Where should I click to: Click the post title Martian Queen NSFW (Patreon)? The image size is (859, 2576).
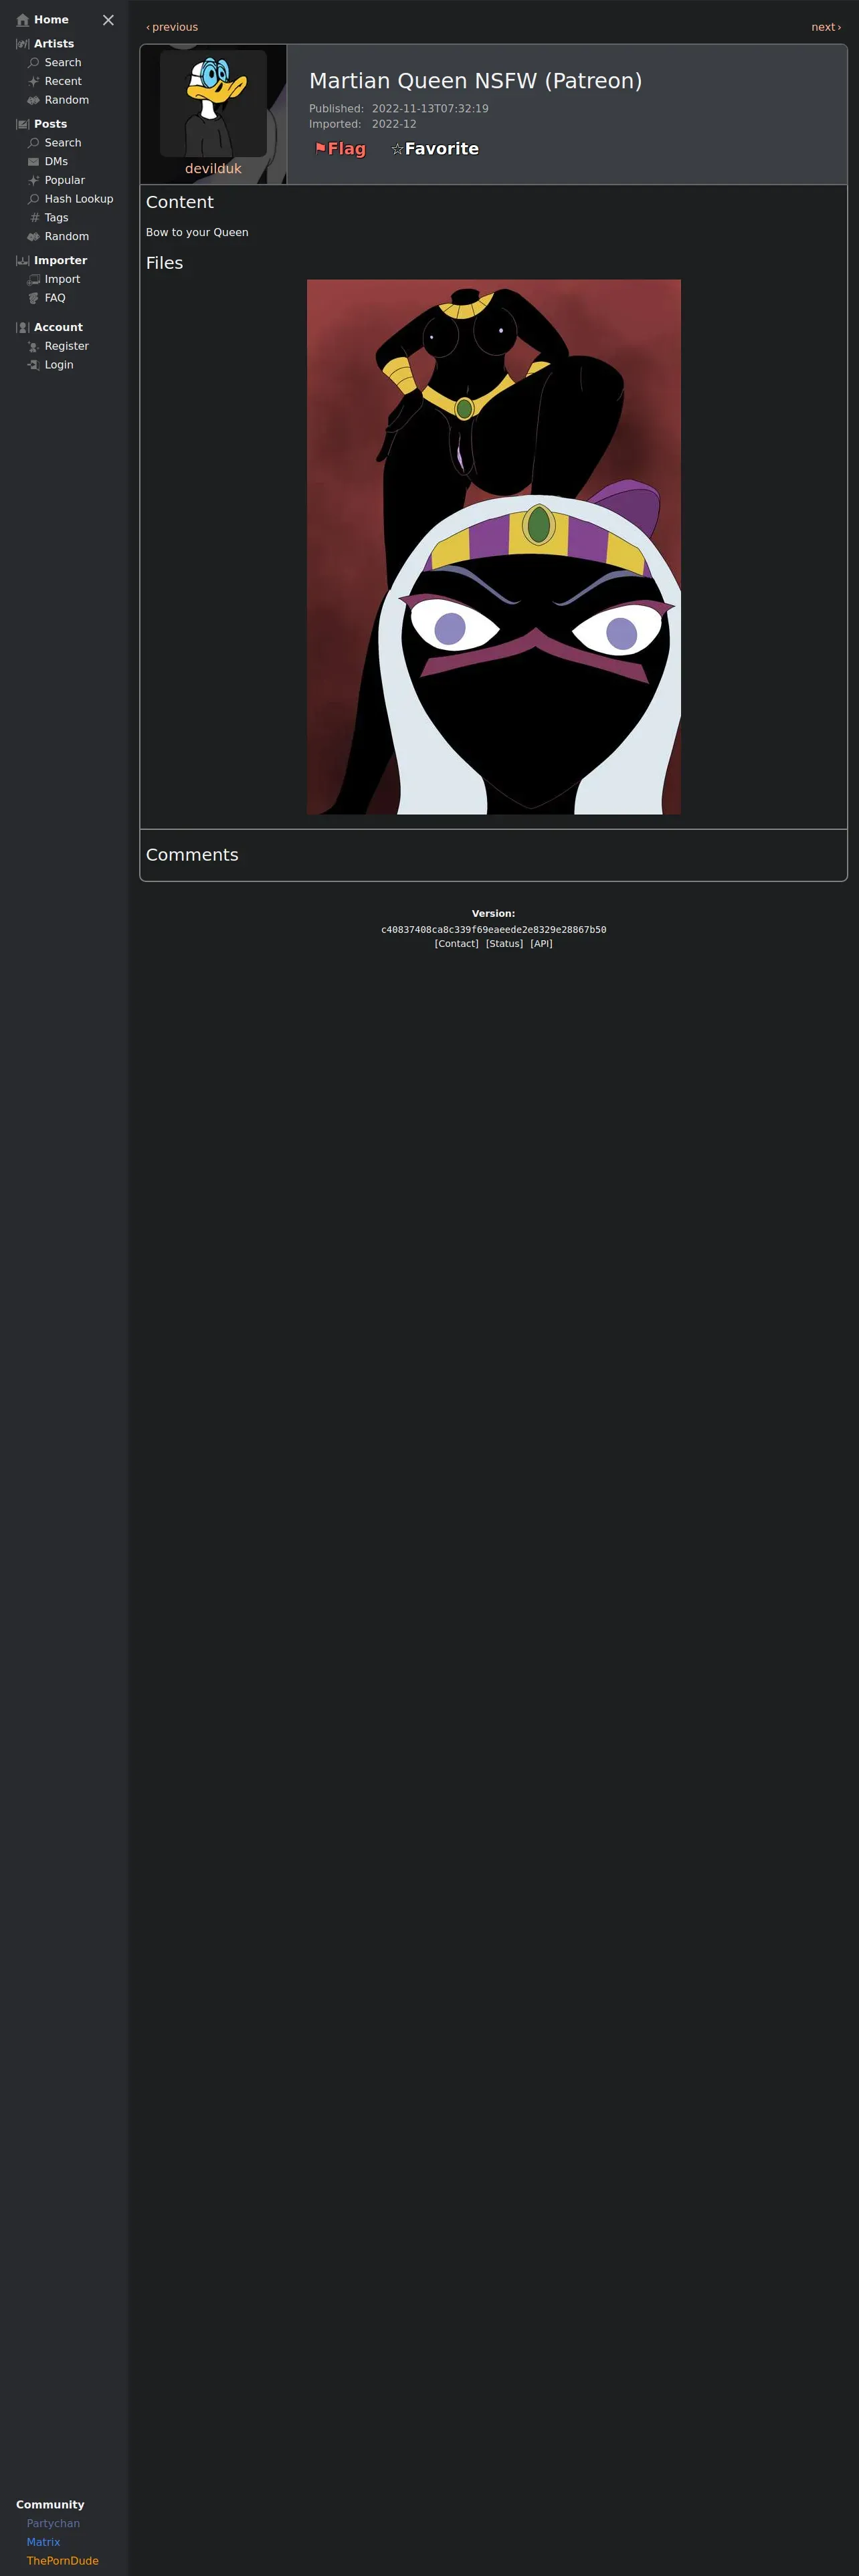pyautogui.click(x=475, y=81)
